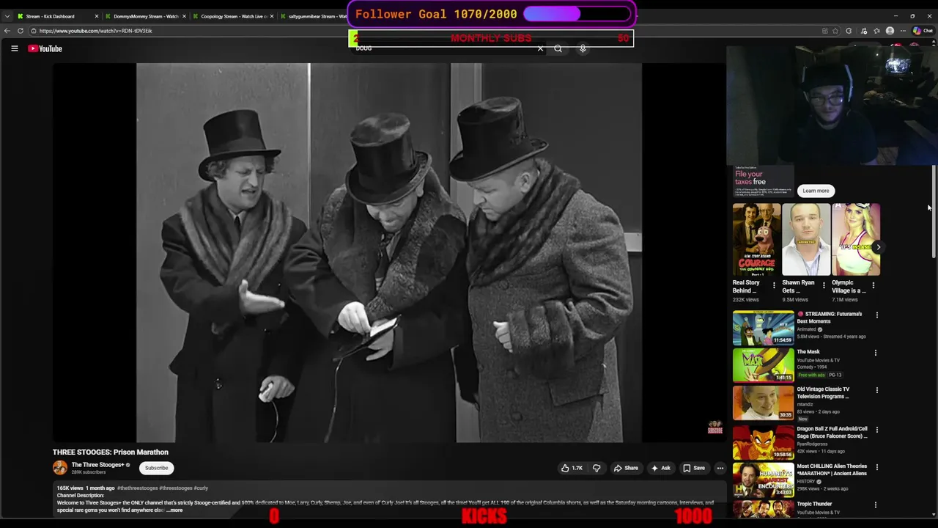Open the Ask AI button
Viewport: 938px width, 528px height.
(x=661, y=468)
